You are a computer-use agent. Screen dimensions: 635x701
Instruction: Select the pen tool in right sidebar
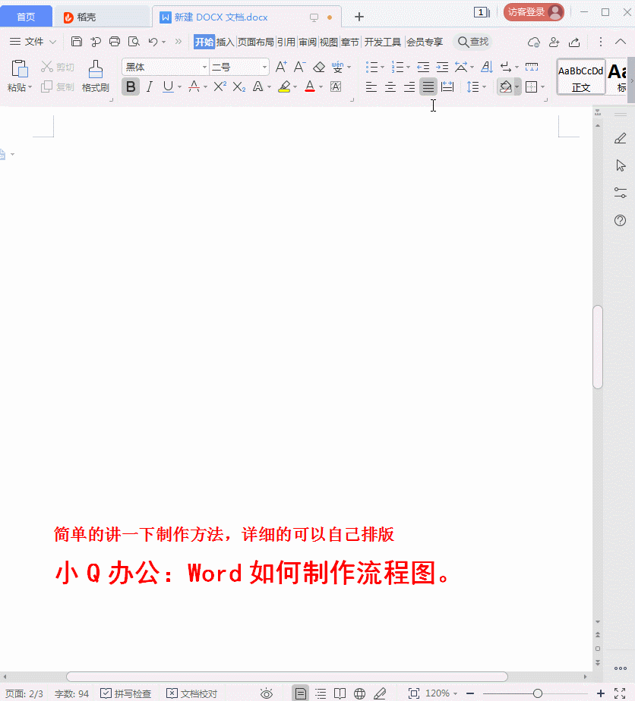click(621, 139)
